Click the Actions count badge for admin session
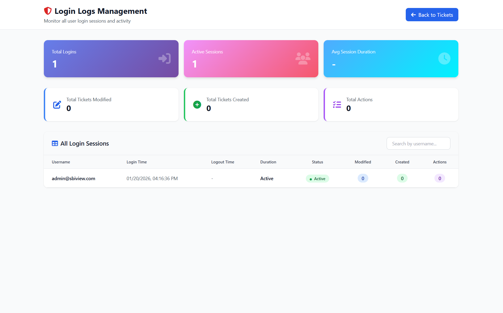The width and height of the screenshot is (503, 313). [440, 178]
